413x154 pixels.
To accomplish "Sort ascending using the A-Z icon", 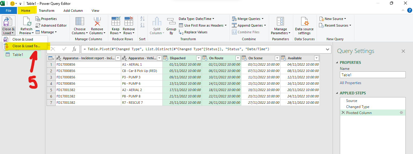I will [143, 19].
